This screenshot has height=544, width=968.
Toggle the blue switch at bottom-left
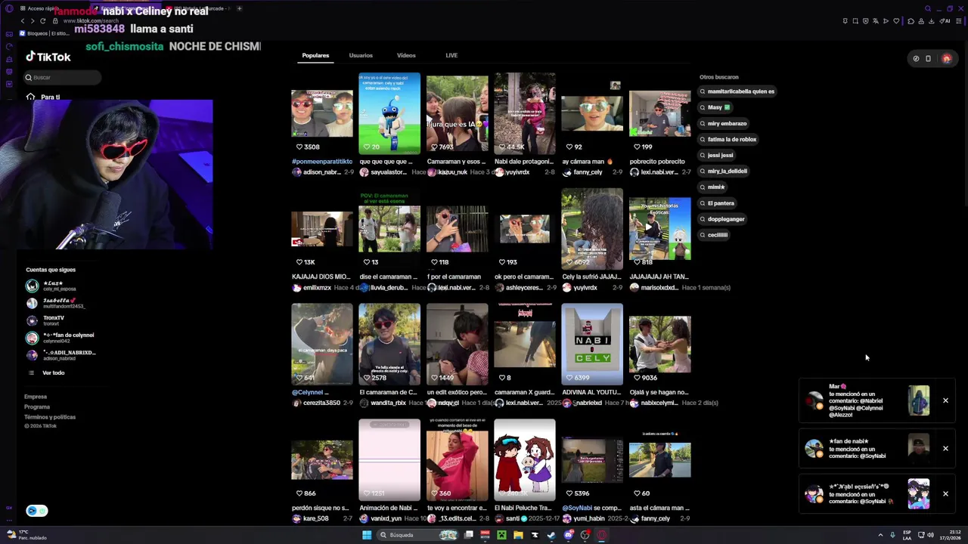37,511
